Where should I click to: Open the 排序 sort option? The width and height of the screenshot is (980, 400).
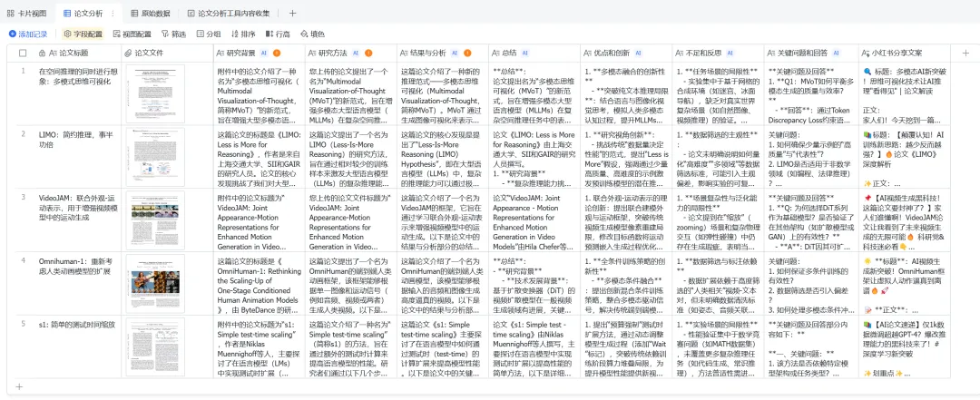pyautogui.click(x=243, y=34)
